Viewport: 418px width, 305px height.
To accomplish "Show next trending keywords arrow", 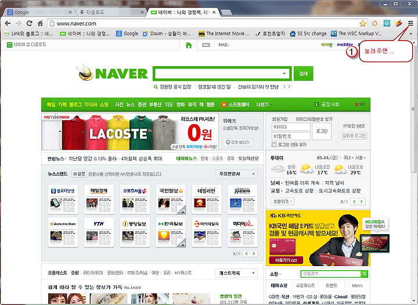I will (289, 87).
